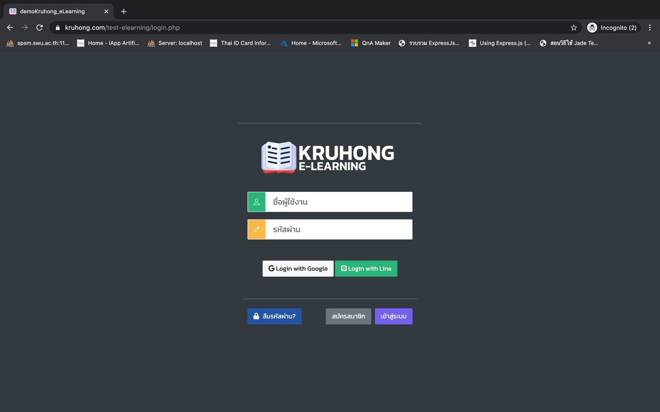This screenshot has width=660, height=412.
Task: Open Using Express.js bookmark
Action: pyautogui.click(x=500, y=43)
